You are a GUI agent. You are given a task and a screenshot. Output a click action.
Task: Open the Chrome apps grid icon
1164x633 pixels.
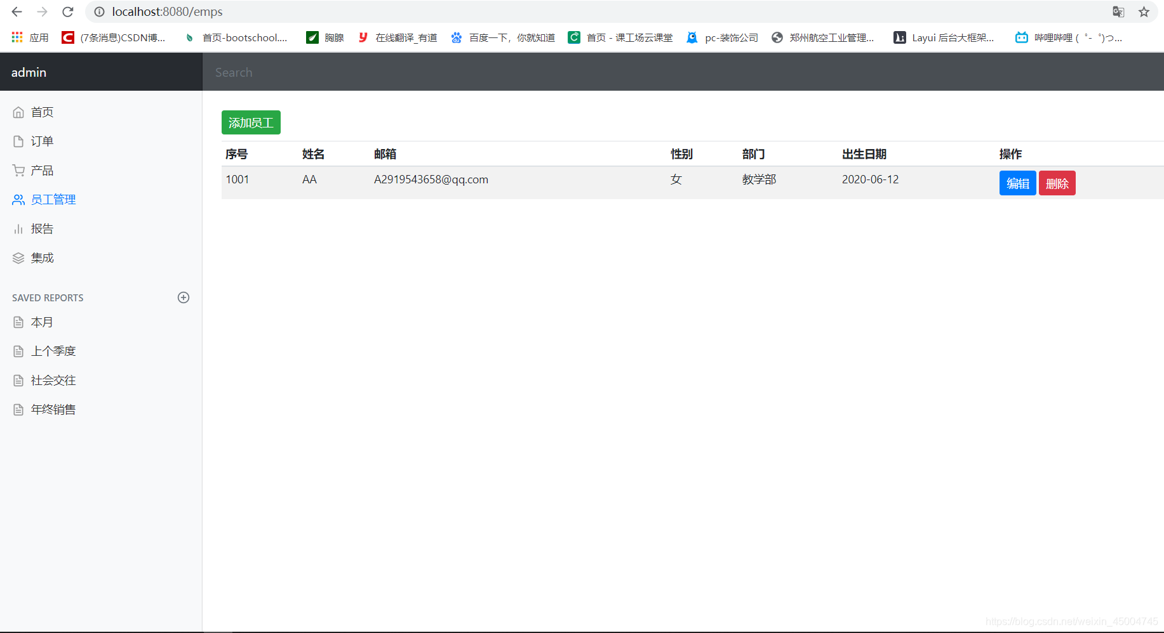(17, 37)
